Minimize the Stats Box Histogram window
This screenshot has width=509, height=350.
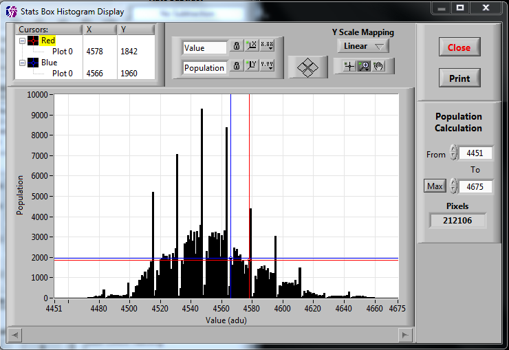point(441,8)
